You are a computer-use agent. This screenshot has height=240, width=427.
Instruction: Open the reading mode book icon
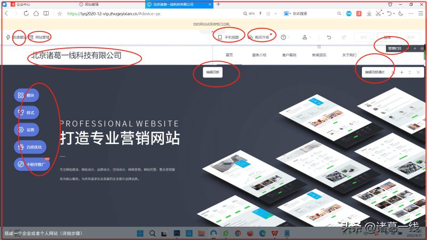46,13
